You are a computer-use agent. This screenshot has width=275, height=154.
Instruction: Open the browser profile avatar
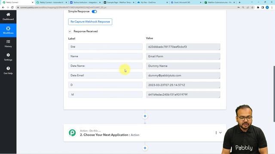[x=267, y=8]
